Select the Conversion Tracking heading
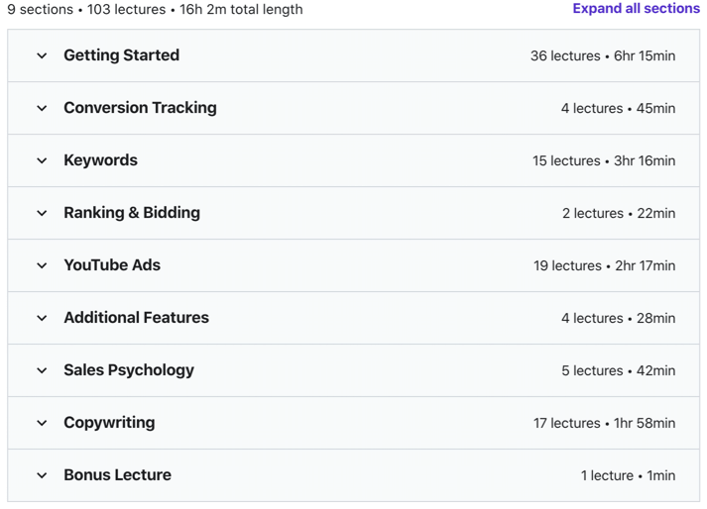707x509 pixels. (140, 108)
